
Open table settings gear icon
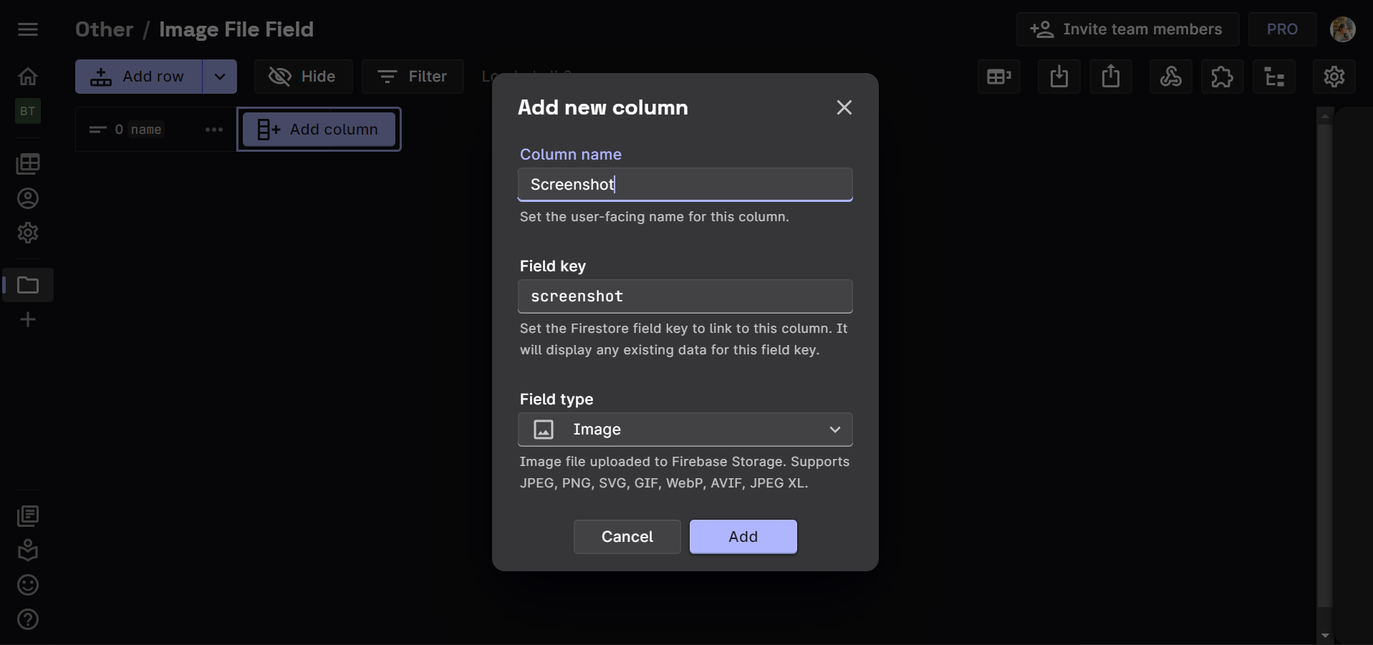point(1334,77)
